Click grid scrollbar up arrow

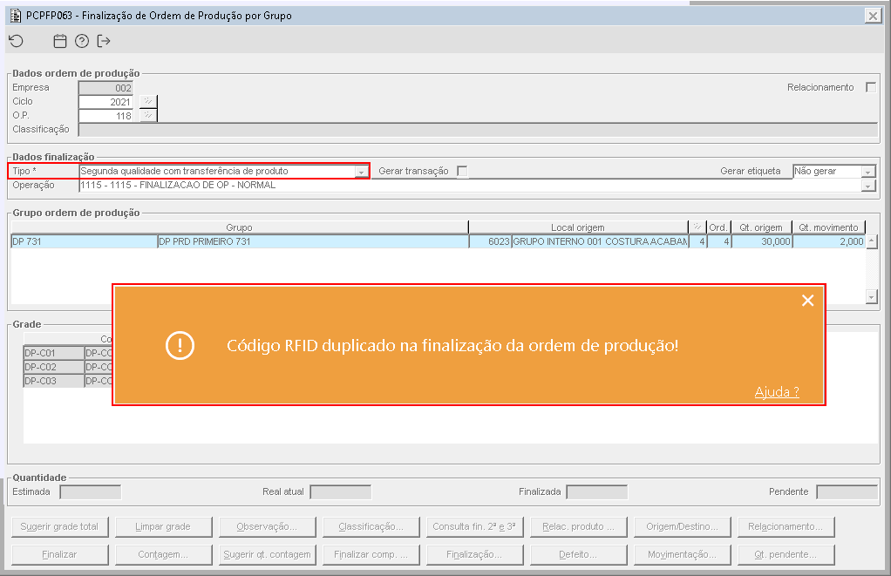point(872,241)
